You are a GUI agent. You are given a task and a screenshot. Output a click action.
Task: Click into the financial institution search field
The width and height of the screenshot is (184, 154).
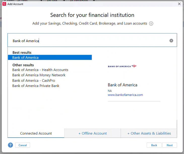pyautogui.click(x=92, y=40)
